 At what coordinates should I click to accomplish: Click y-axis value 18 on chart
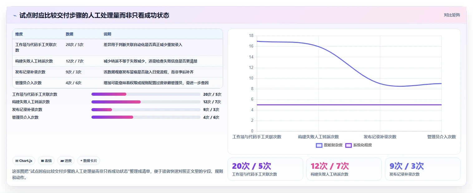(x=251, y=36)
